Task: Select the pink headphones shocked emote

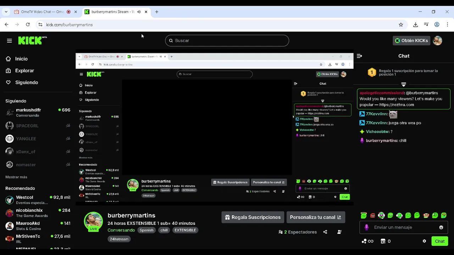Action: point(381,215)
